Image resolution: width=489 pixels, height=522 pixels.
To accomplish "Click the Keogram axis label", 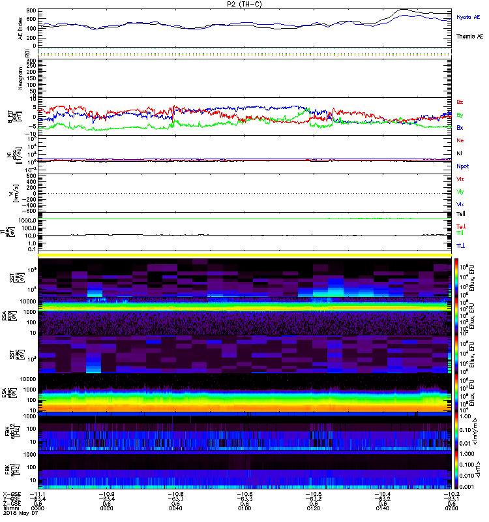I will (20, 78).
